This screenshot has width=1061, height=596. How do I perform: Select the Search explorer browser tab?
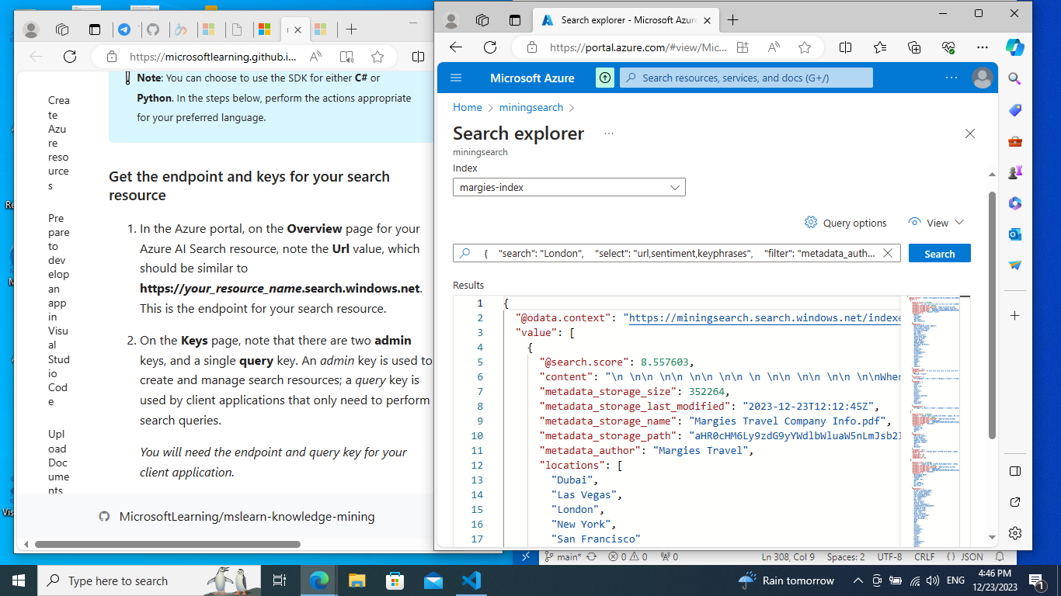[625, 20]
